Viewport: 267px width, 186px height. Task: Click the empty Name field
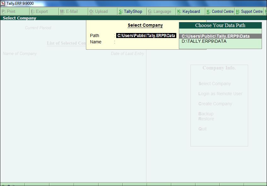click(146, 42)
